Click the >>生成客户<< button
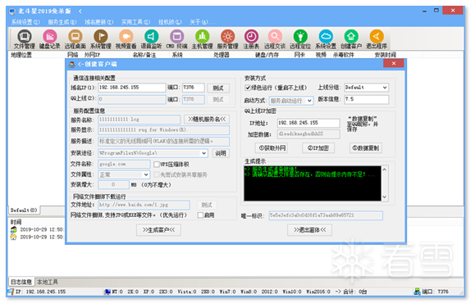471x303 pixels. [x=158, y=230]
